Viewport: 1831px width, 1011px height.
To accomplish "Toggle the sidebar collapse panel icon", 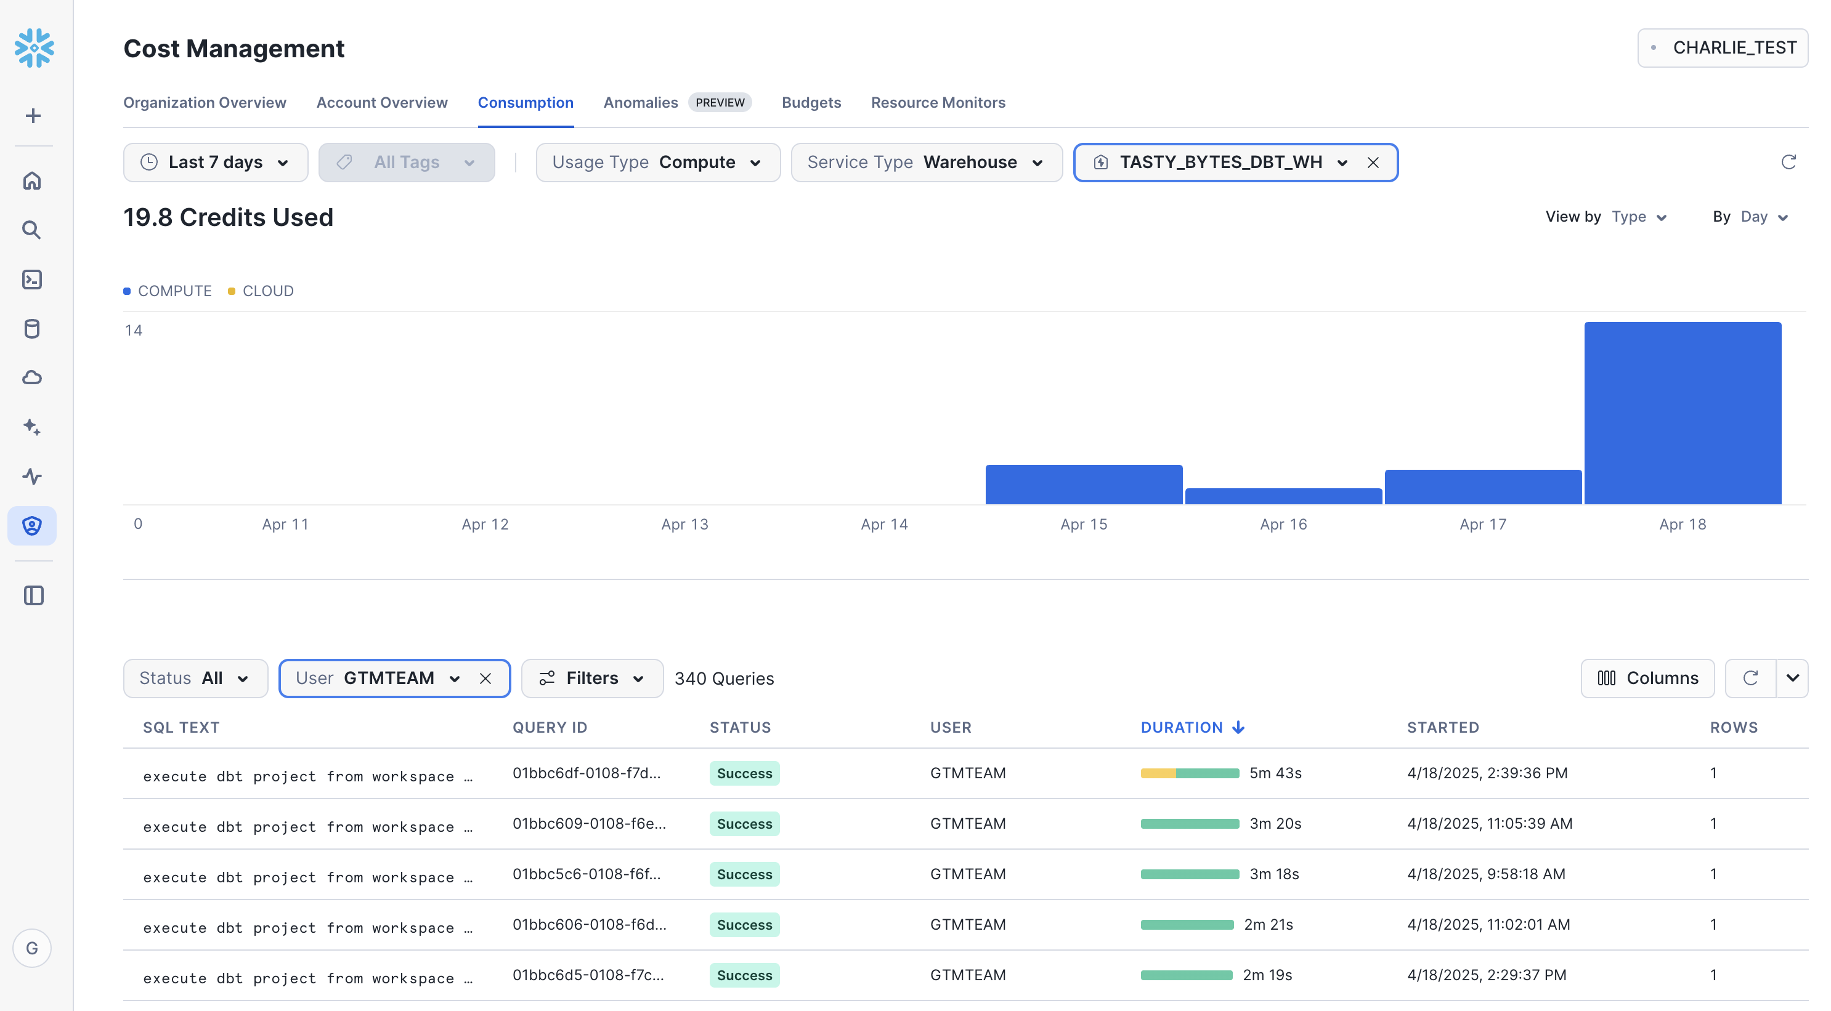I will pos(33,595).
